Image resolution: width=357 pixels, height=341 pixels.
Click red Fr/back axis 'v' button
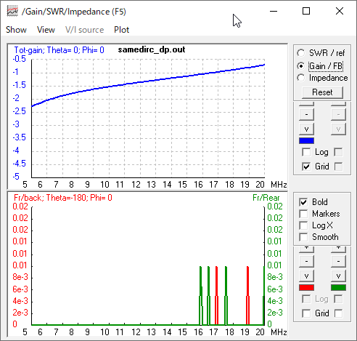[306, 276]
